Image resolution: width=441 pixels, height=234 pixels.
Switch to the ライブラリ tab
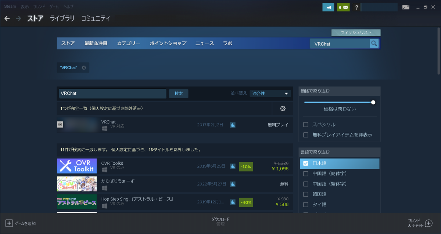point(62,18)
